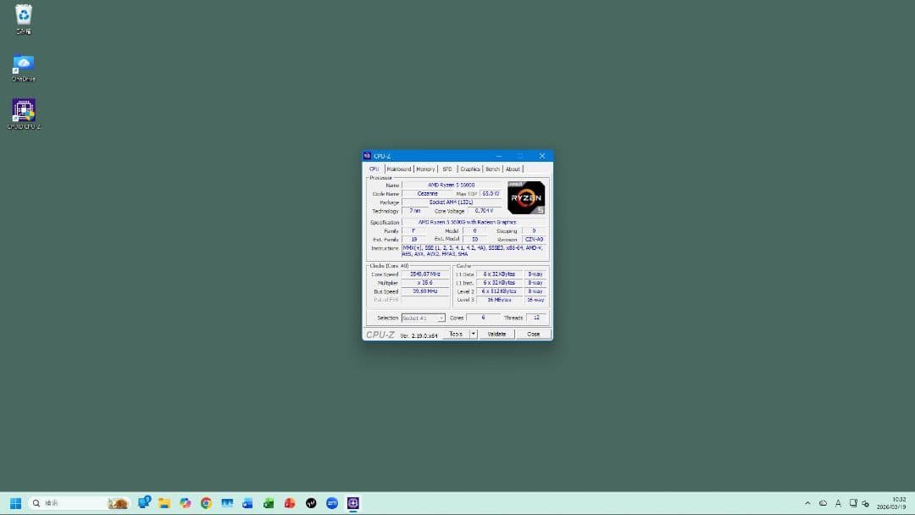
Task: Open the Windows Start menu
Action: pos(16,503)
